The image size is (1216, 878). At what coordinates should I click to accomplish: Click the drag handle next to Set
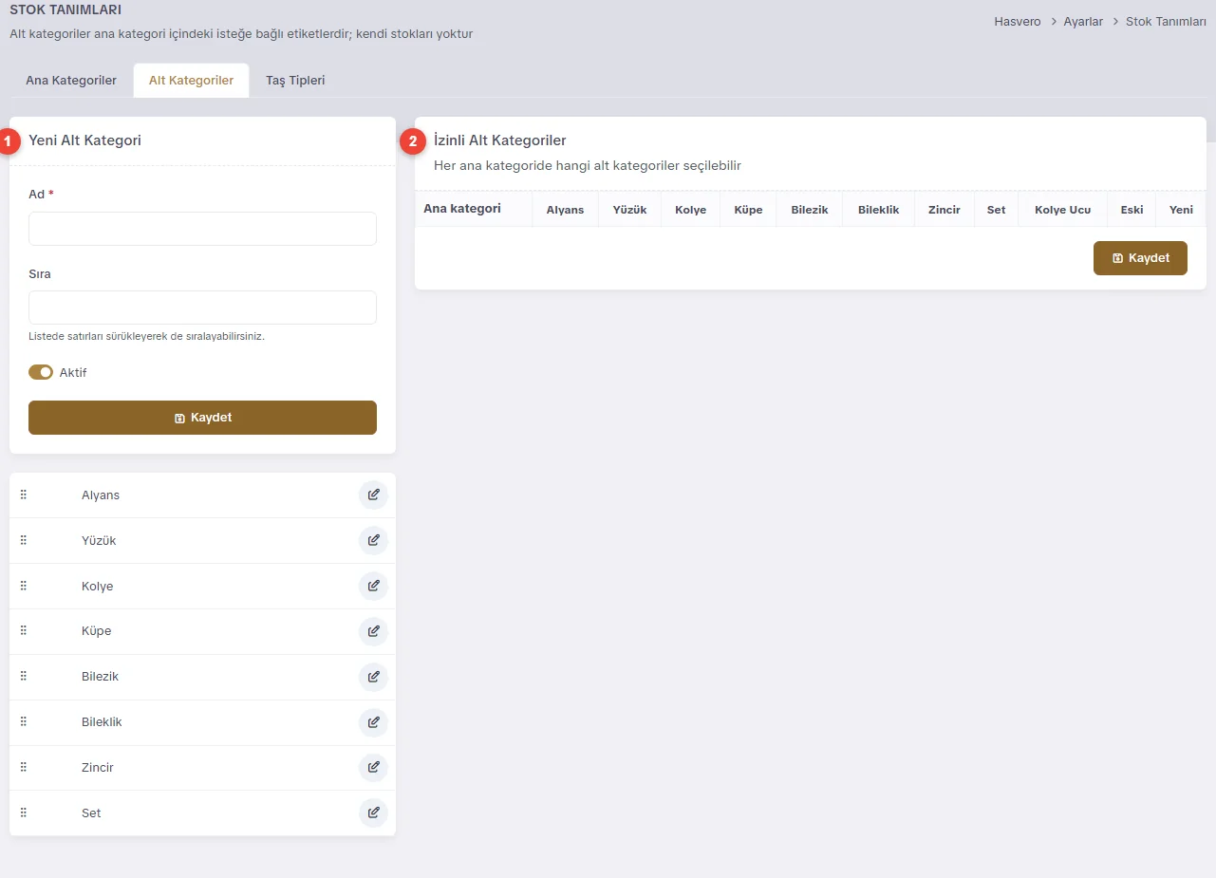[24, 813]
